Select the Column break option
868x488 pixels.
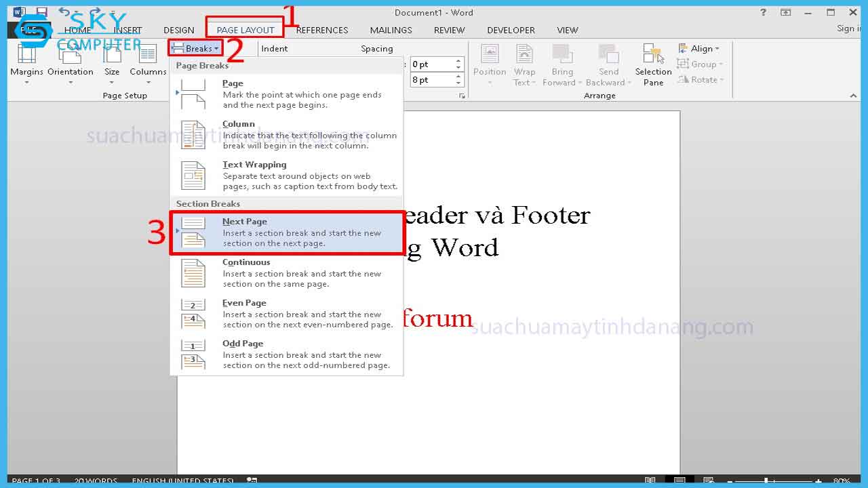point(286,135)
